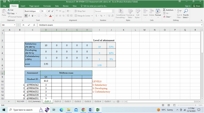204x113 pixels.
Task: Click the Clear eraser icon
Action: coord(164,17)
